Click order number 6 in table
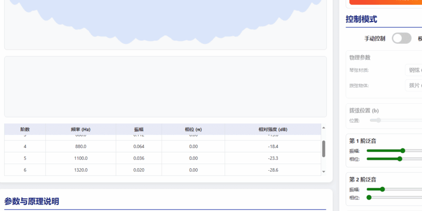422x211 pixels. click(25, 170)
